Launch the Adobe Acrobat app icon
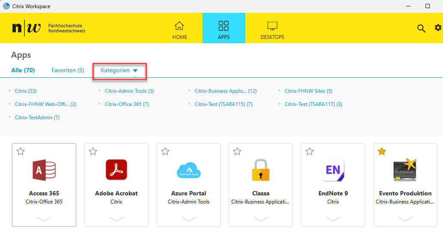The height and width of the screenshot is (230, 443). 116,170
